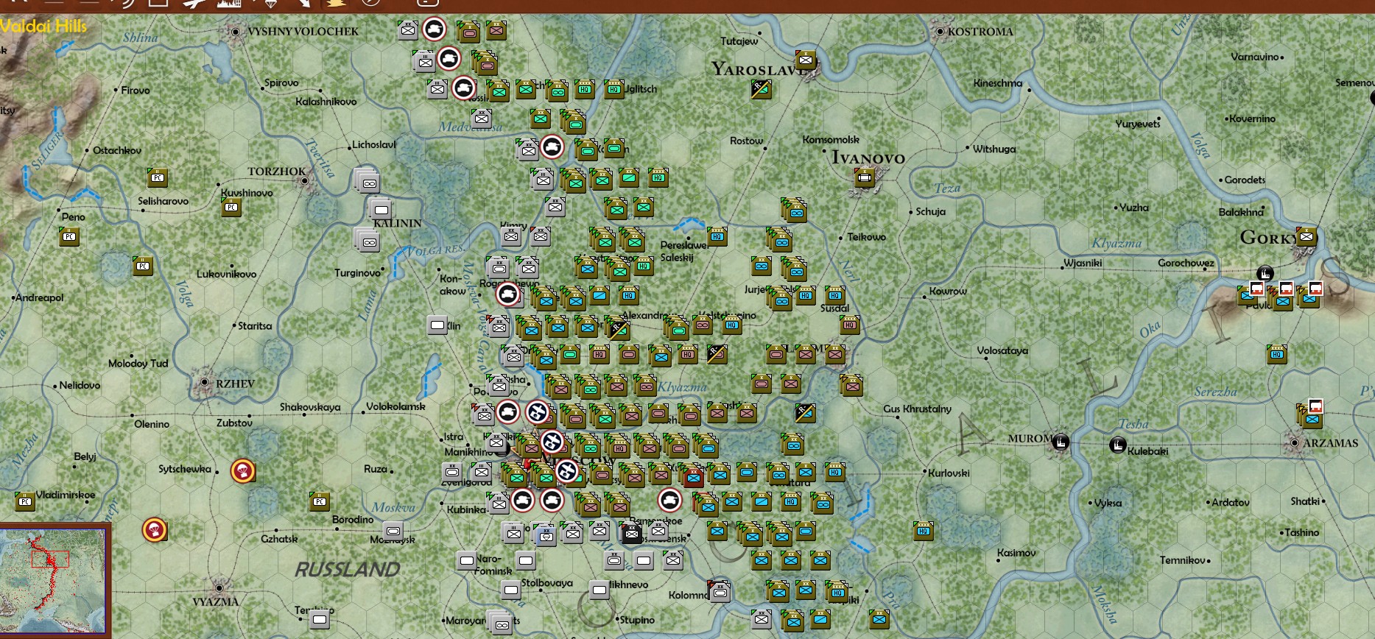Click the Torzhok city marker
This screenshot has width=1375, height=639.
point(304,180)
